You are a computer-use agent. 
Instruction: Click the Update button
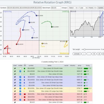point(100,8)
